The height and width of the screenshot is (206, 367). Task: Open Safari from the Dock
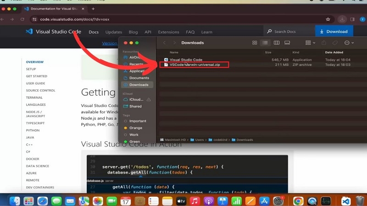(x=43, y=201)
